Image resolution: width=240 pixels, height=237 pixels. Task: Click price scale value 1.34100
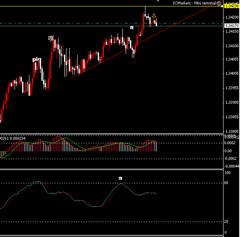[232, 46]
